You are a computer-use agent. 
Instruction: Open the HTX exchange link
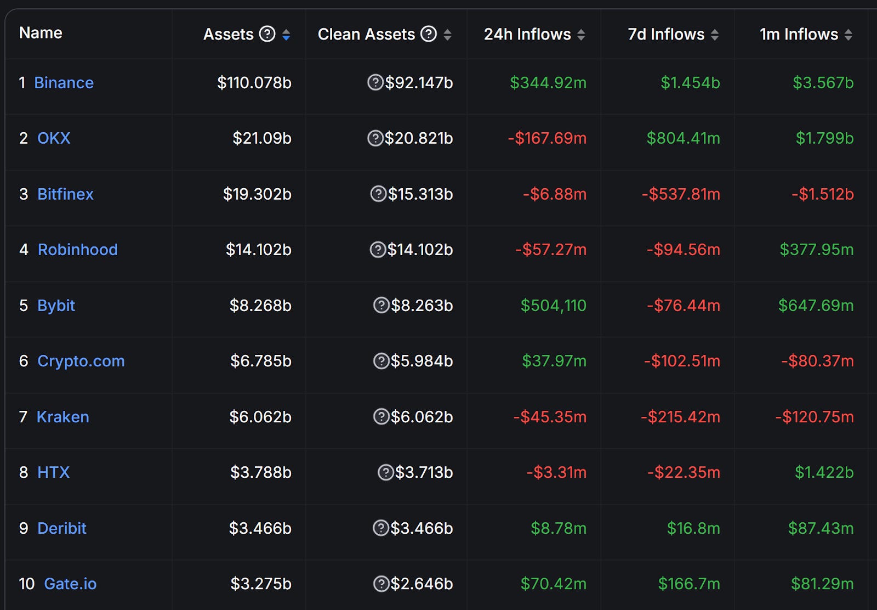coord(53,472)
